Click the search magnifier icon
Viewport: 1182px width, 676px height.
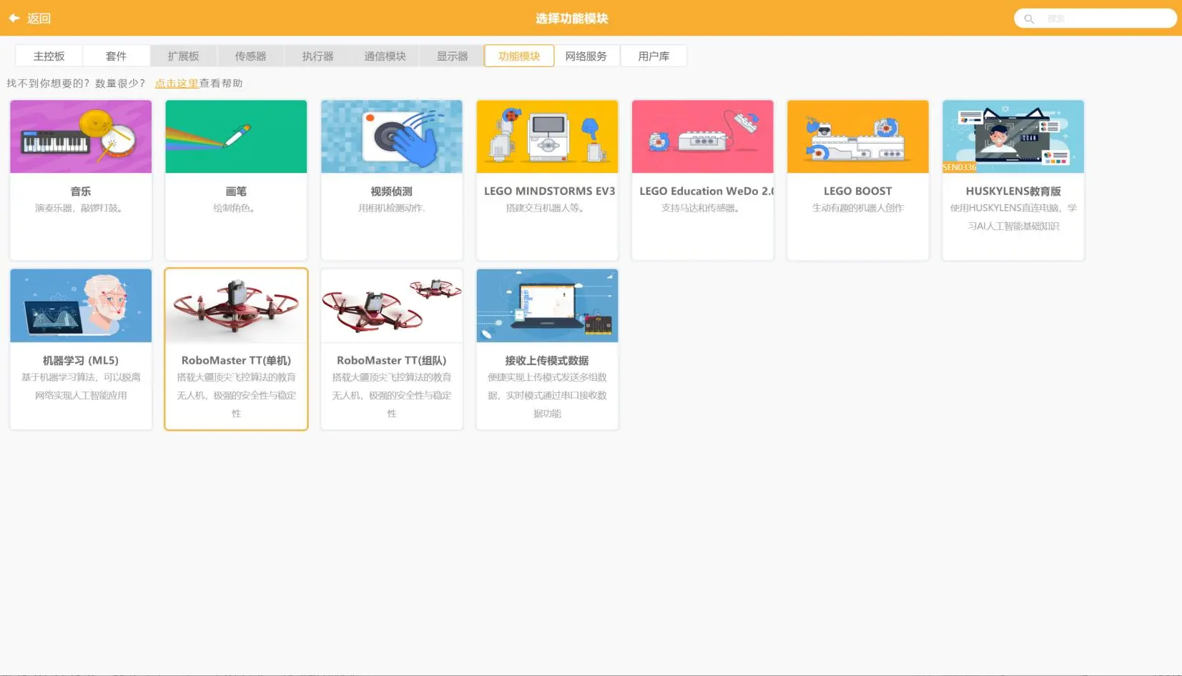(1029, 19)
